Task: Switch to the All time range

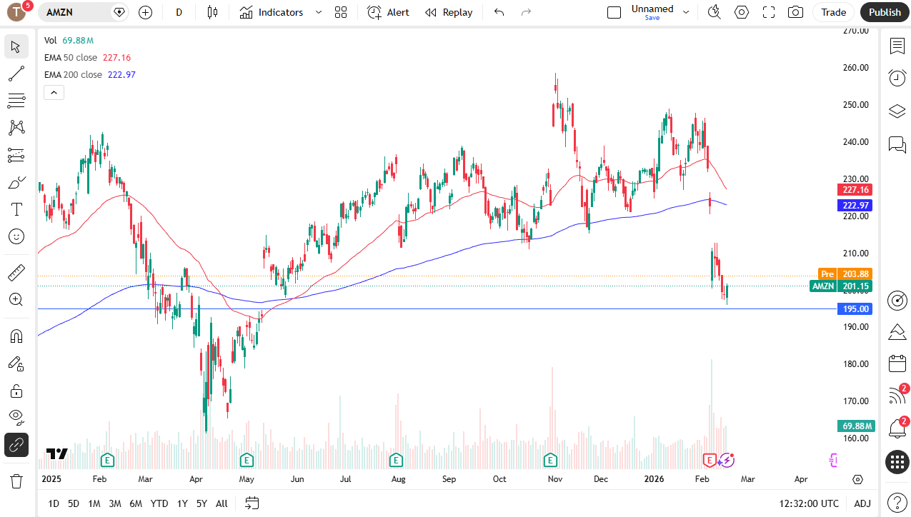Action: pyautogui.click(x=221, y=503)
